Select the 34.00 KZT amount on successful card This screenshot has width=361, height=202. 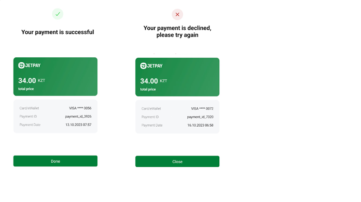click(x=32, y=81)
